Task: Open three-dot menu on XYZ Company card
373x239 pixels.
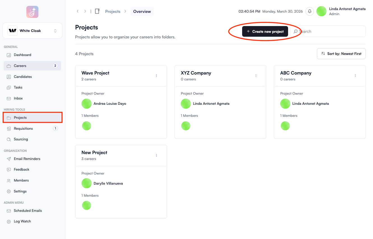Action: [256, 76]
